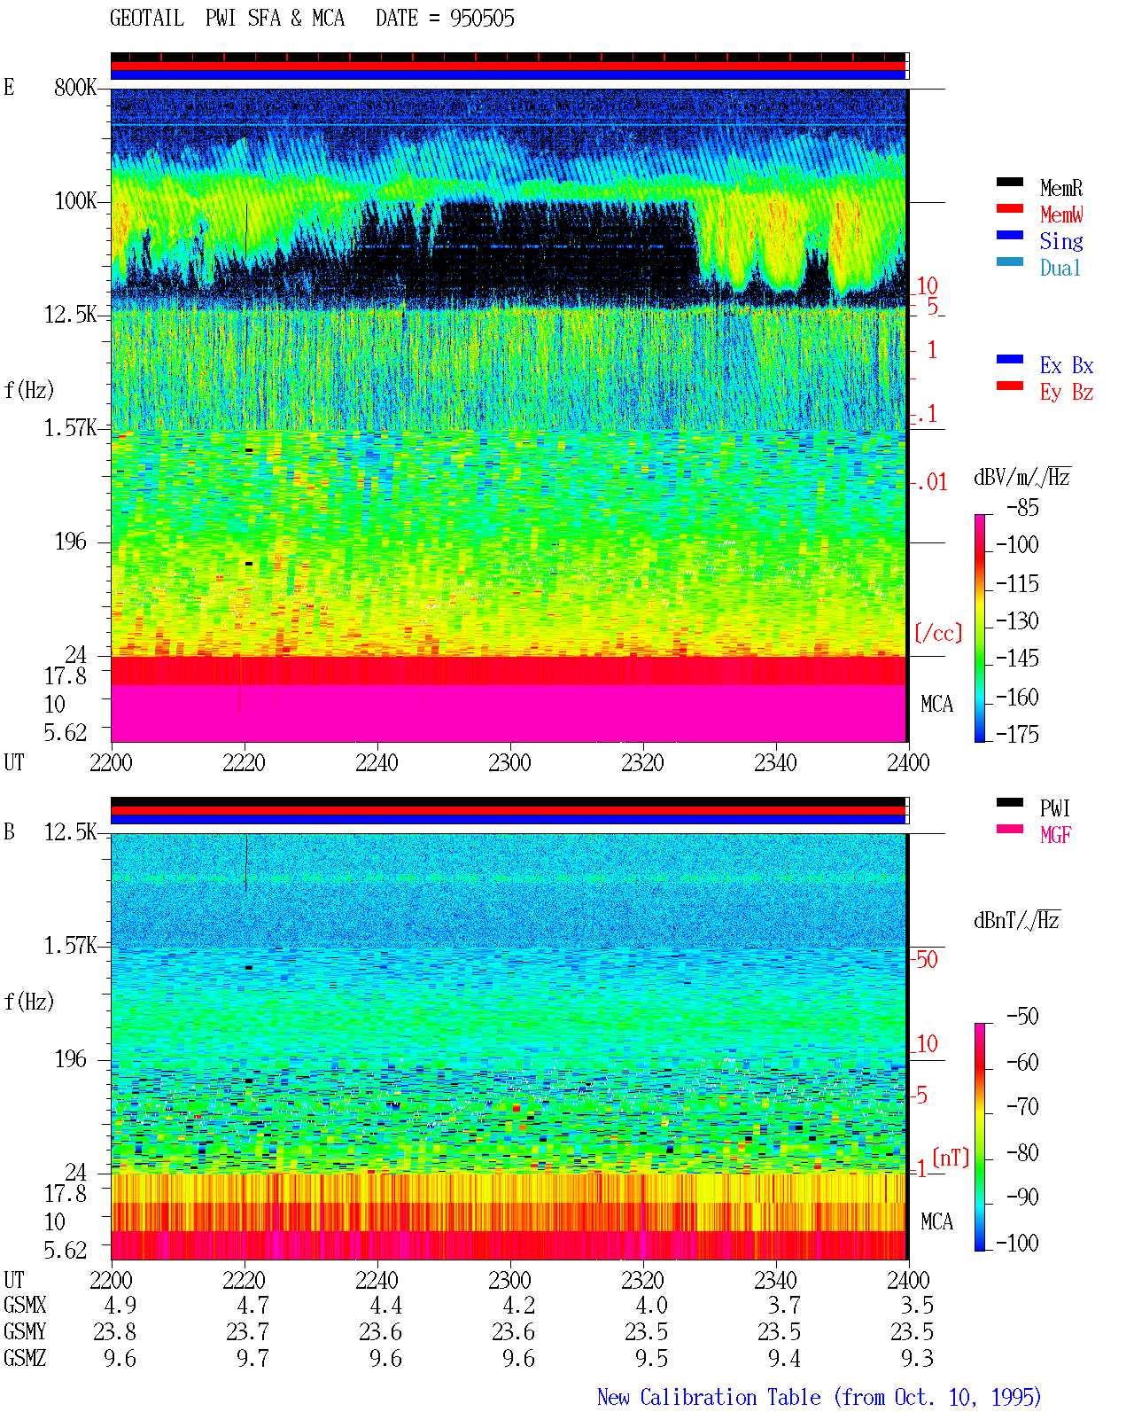Viewport: 1134px width, 1412px height.
Task: Click the Dual legend label
Action: tap(1060, 268)
